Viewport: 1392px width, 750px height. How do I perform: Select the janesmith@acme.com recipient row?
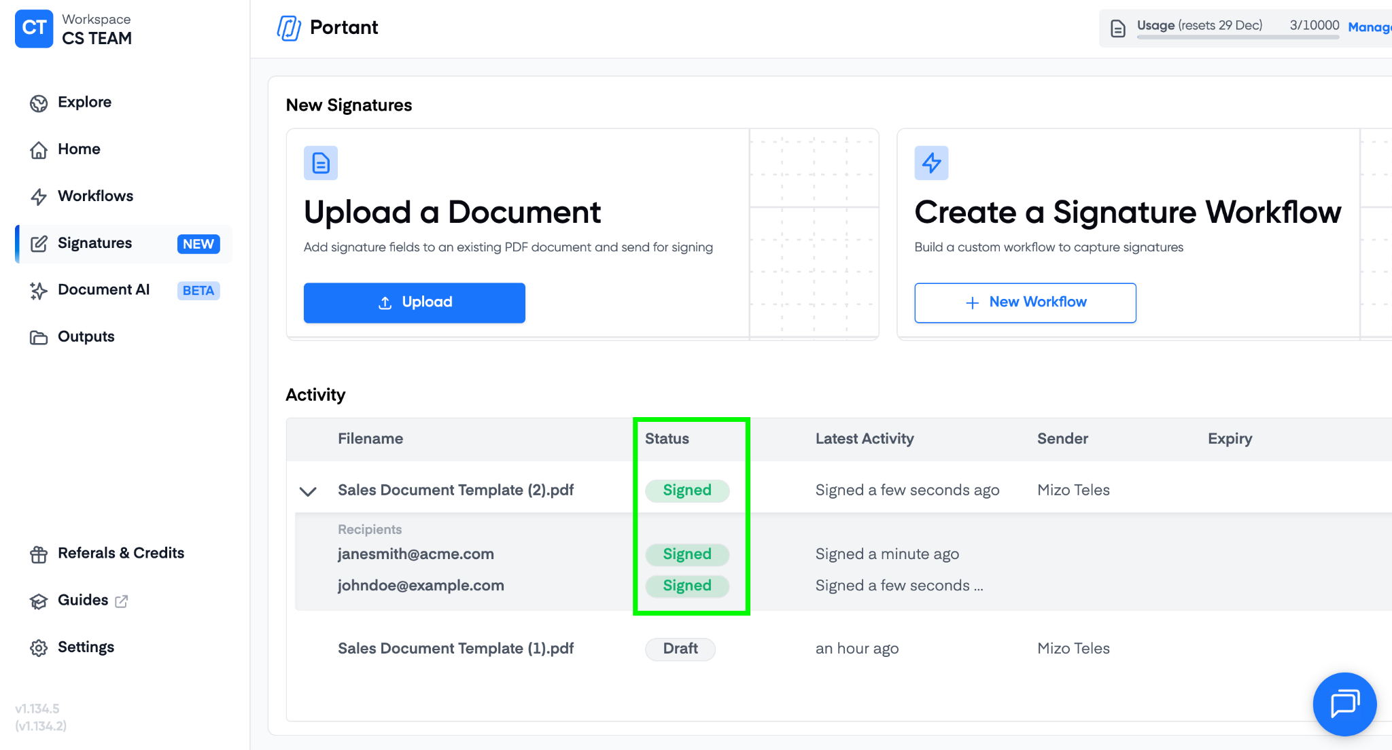click(x=415, y=554)
